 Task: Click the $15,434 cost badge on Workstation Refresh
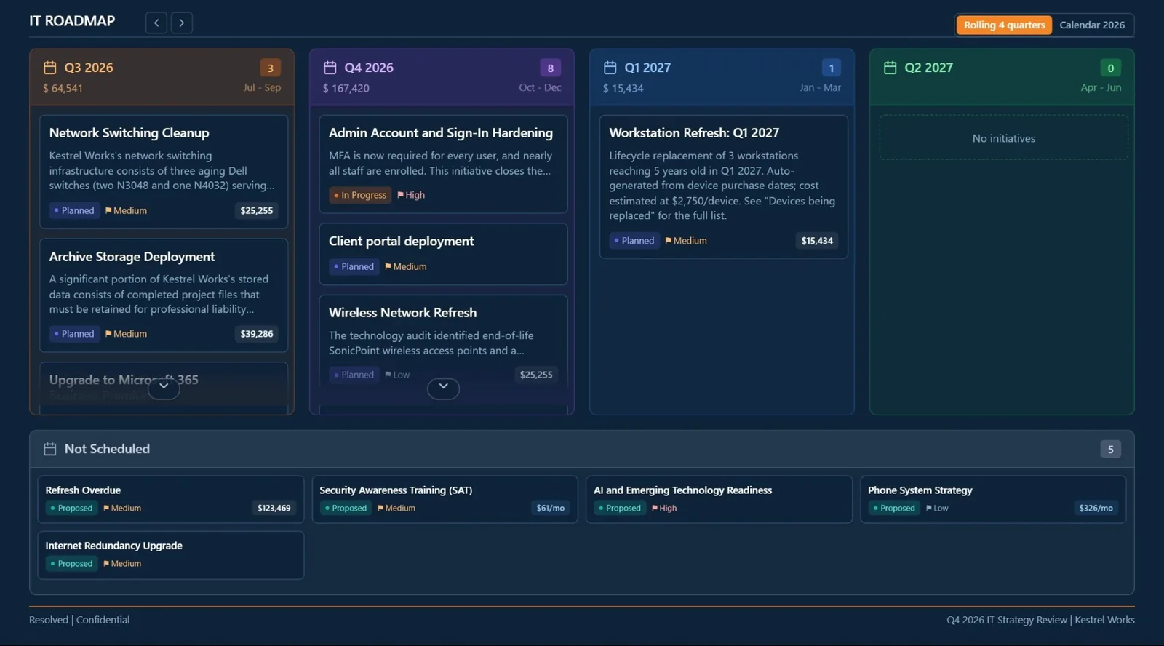click(817, 241)
